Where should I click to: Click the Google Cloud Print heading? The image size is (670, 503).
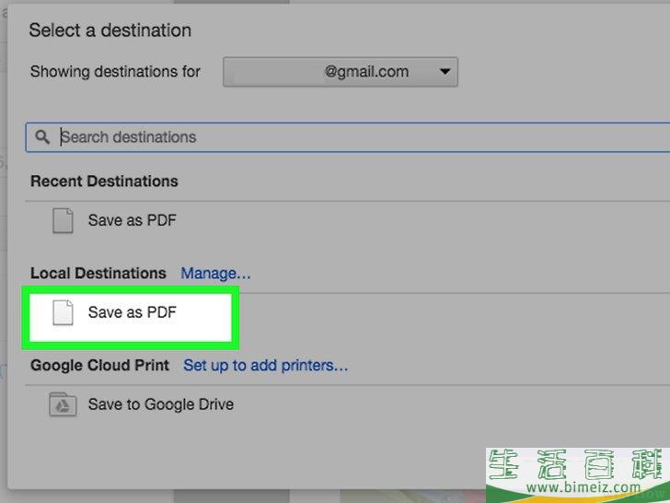(x=100, y=365)
